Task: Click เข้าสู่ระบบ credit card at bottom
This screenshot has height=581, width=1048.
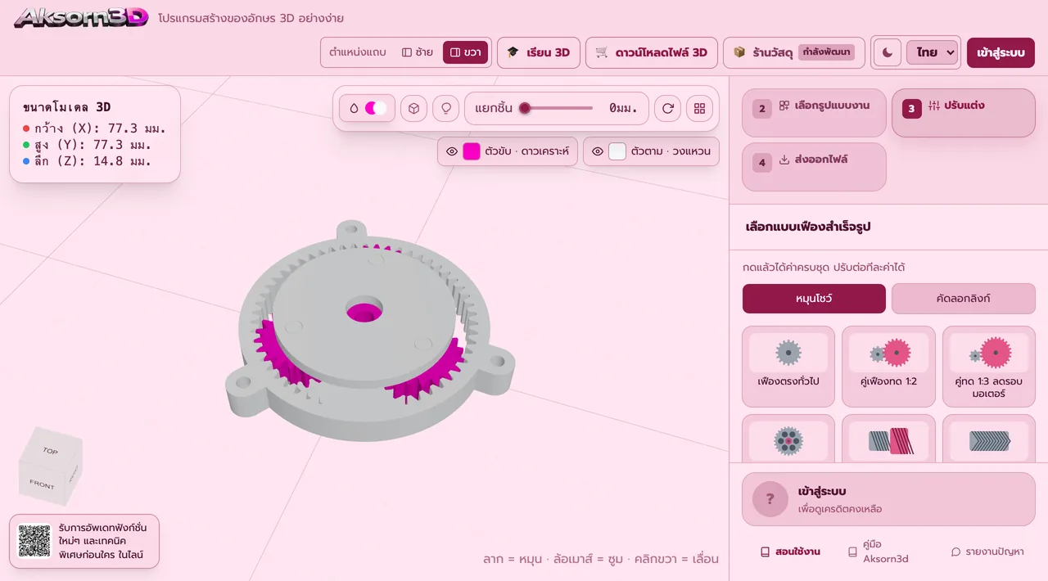Action: pos(888,499)
